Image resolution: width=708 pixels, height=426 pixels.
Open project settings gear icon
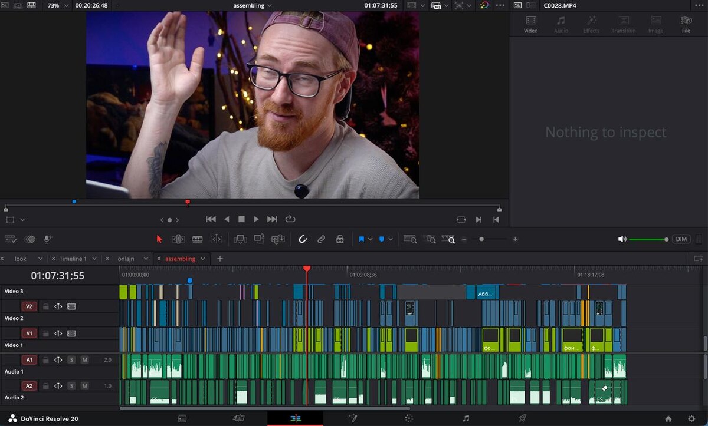(691, 419)
